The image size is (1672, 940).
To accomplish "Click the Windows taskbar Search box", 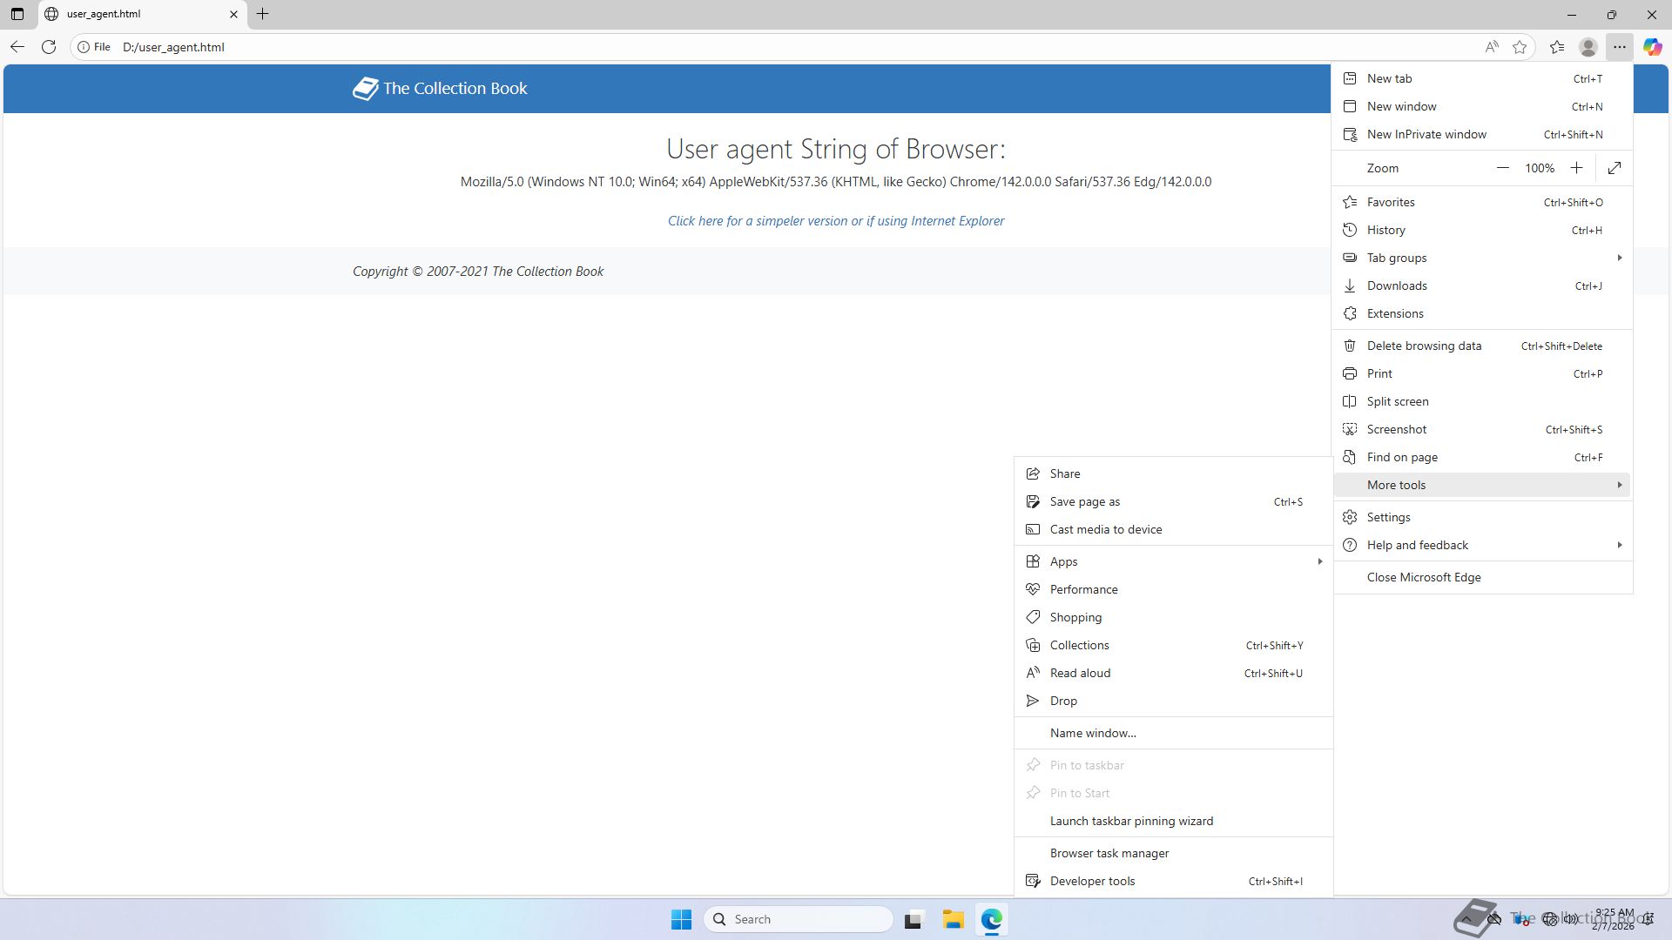I will pyautogui.click(x=798, y=919).
